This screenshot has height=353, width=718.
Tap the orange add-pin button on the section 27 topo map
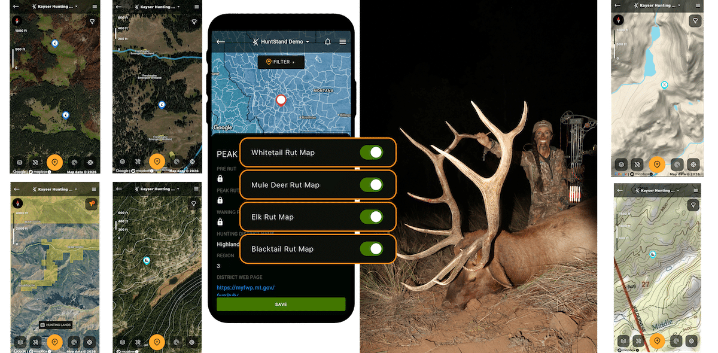tap(657, 341)
